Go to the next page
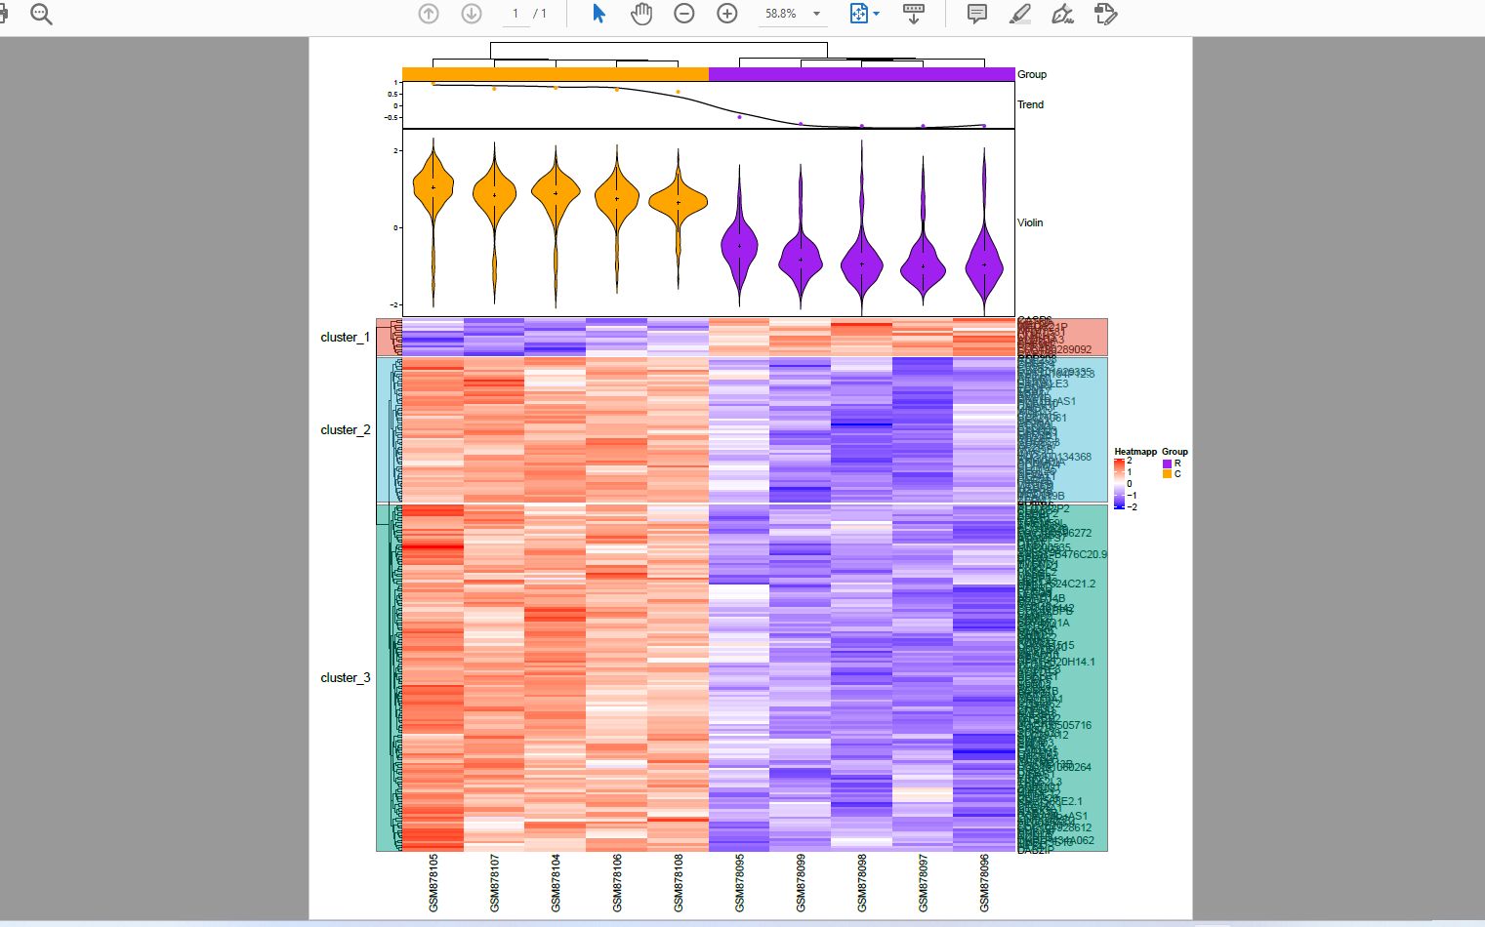1485x927 pixels. tap(472, 14)
